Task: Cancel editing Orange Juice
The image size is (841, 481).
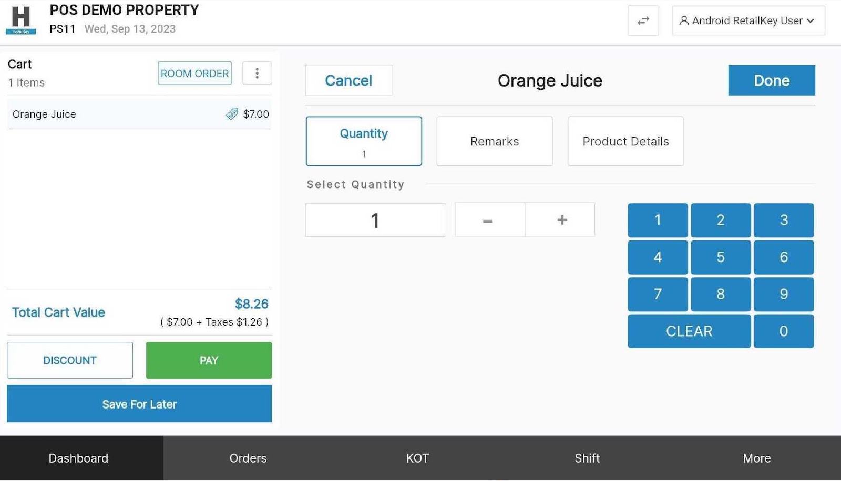Action: click(348, 80)
